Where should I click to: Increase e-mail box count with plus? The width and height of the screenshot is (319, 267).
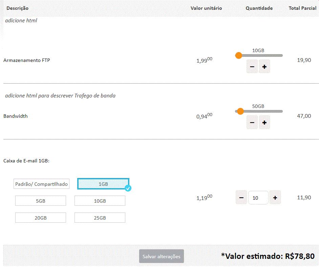pos(275,198)
